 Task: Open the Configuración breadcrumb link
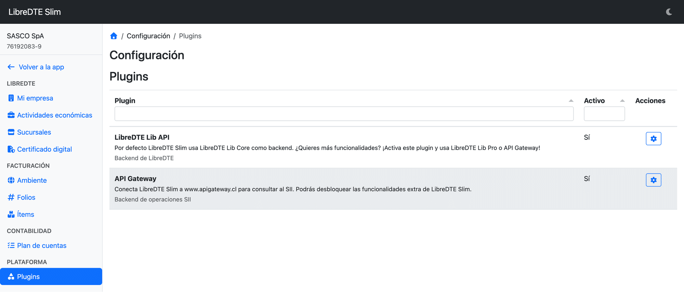coord(148,36)
